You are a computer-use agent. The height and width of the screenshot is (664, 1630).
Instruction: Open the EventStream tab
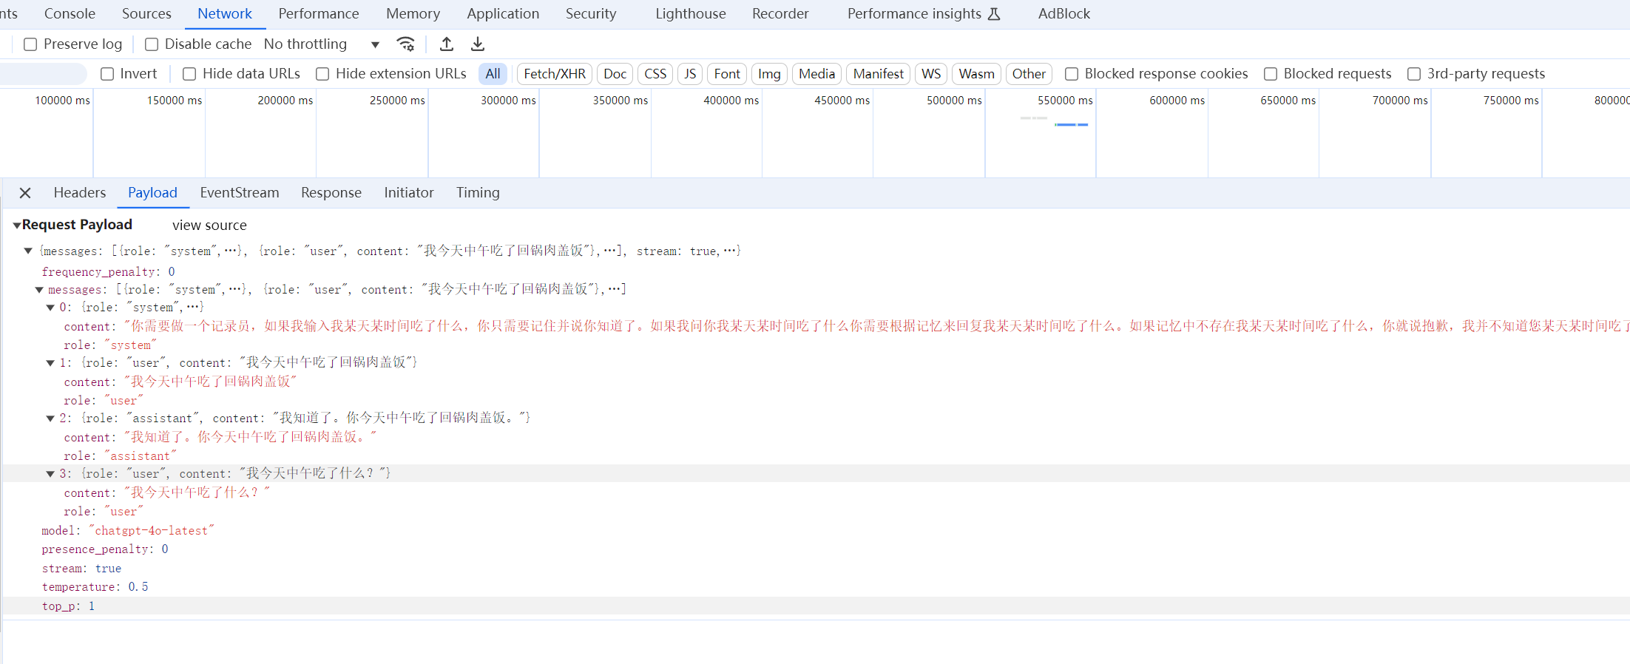[240, 193]
